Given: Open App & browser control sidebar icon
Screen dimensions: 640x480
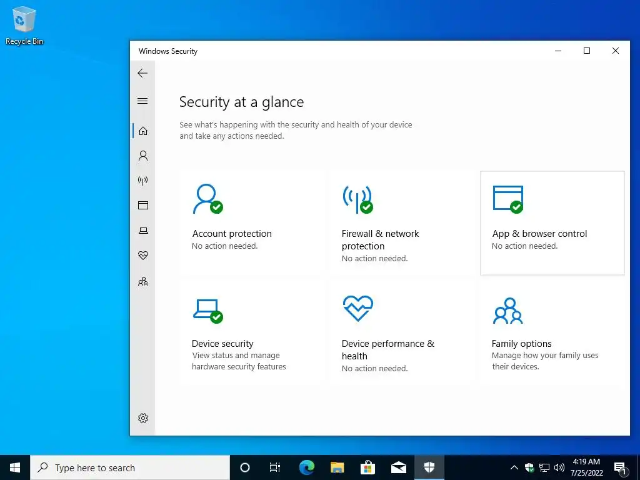Looking at the screenshot, I should pyautogui.click(x=143, y=205).
